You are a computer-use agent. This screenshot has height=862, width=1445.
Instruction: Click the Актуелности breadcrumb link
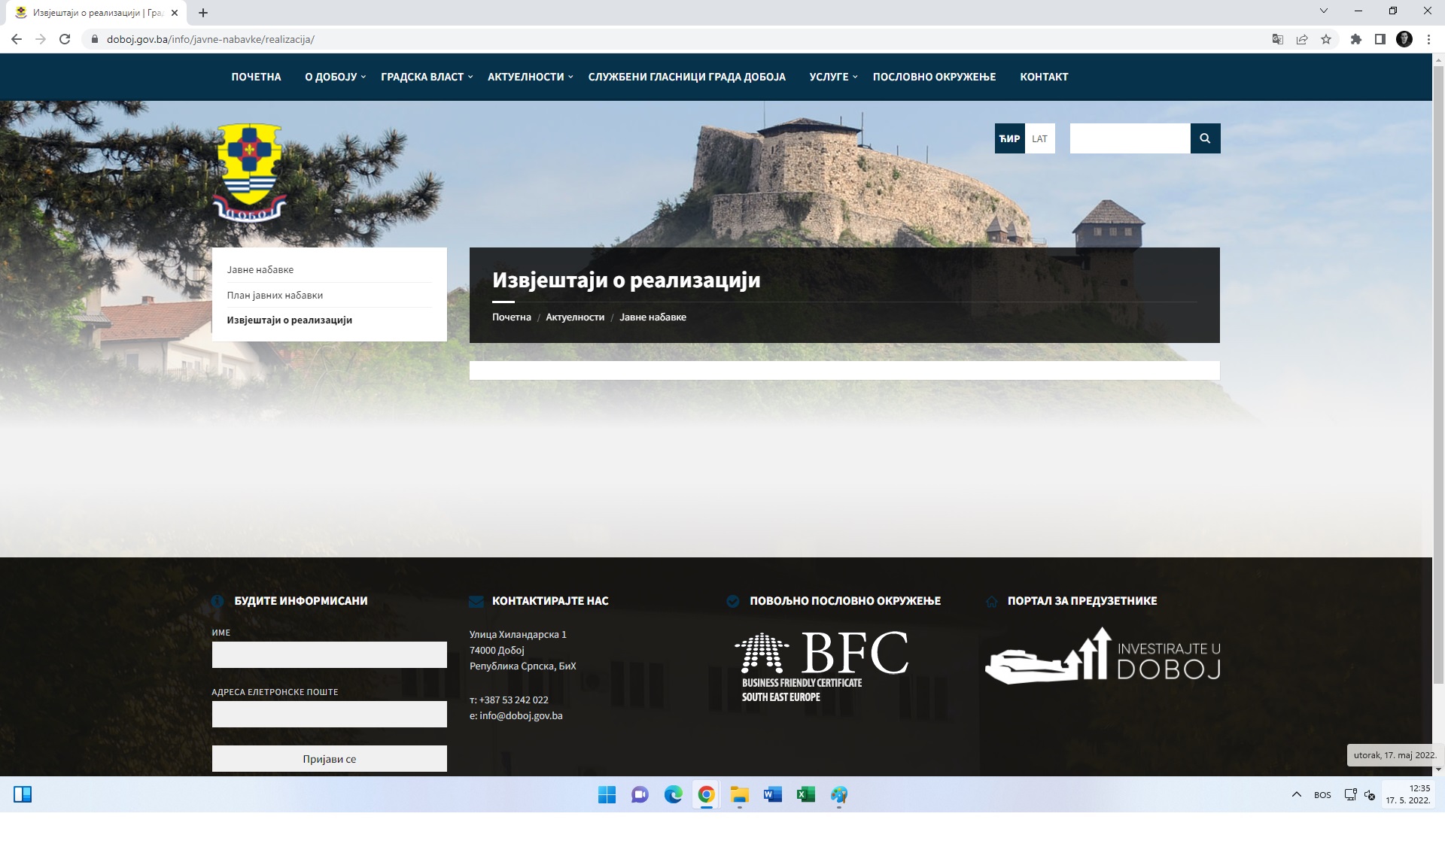[x=575, y=317]
